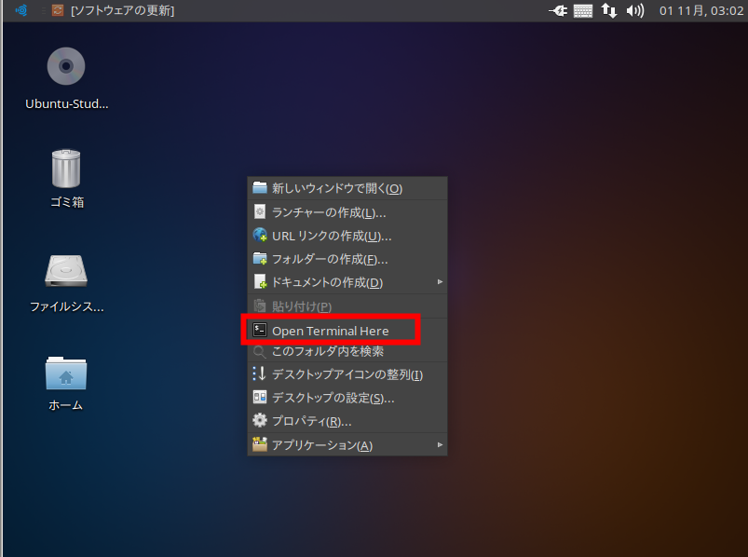Choose URL リンクの作成(U)... menu entry
The height and width of the screenshot is (557, 748).
click(x=347, y=236)
